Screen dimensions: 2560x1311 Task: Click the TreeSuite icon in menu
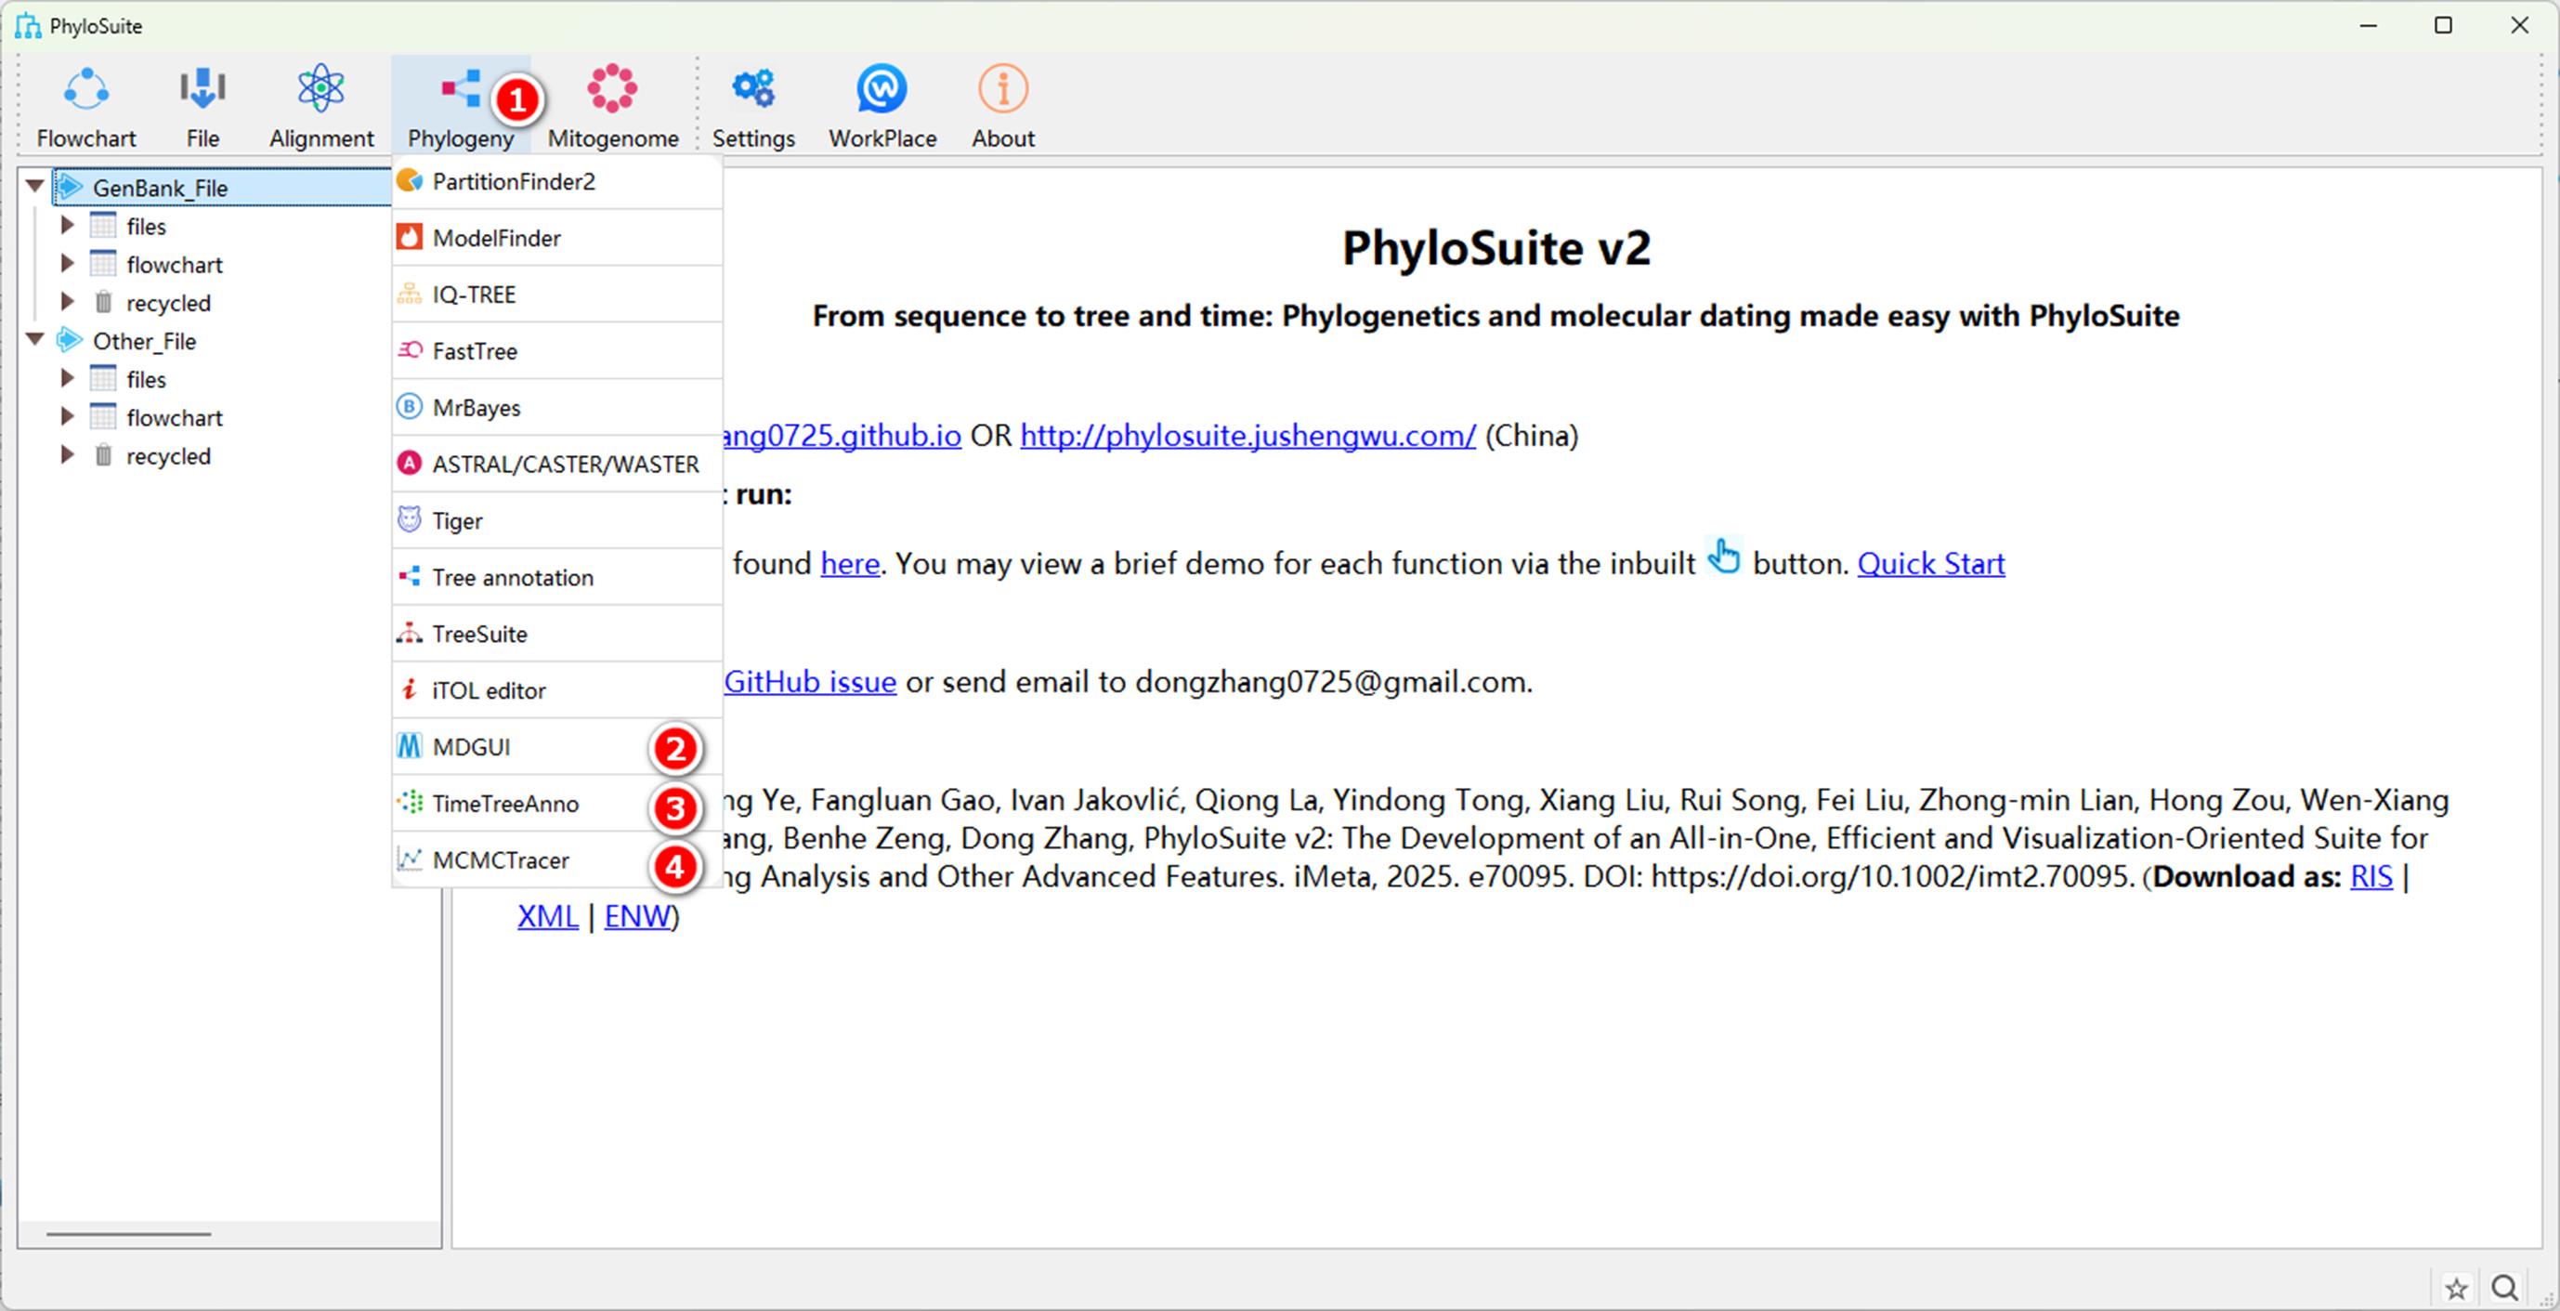pyautogui.click(x=410, y=633)
